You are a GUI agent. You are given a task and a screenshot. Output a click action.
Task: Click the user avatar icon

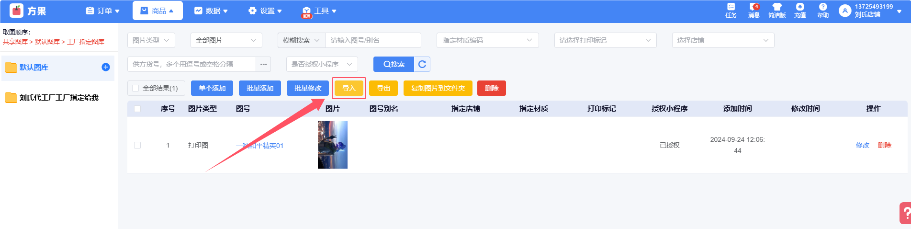pos(845,11)
